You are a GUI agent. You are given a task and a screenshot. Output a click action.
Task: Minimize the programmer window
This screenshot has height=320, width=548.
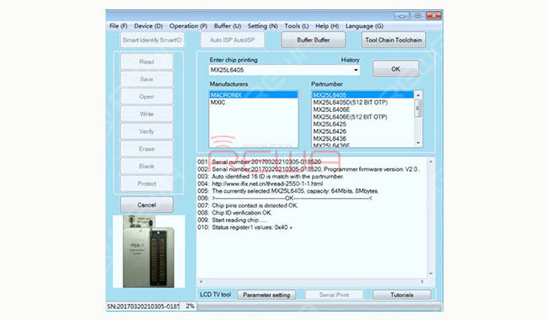pos(402,16)
